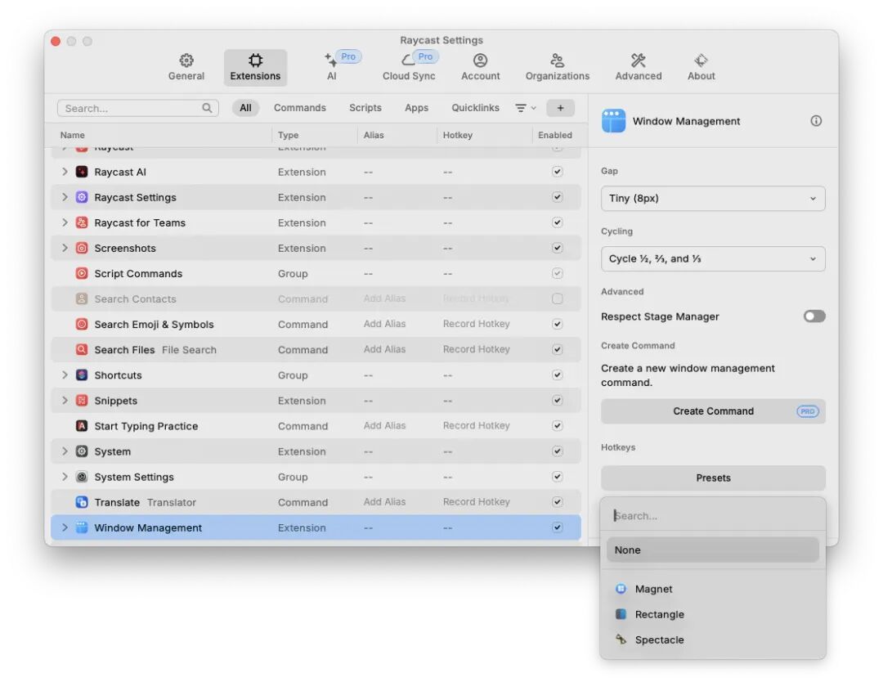The height and width of the screenshot is (691, 883).
Task: Uncheck Enabled for Screenshots
Action: (x=557, y=248)
